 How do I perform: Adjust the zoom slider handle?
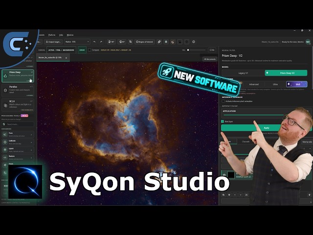click(x=188, y=50)
